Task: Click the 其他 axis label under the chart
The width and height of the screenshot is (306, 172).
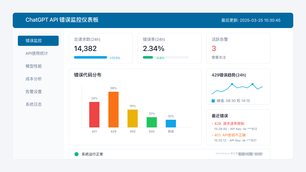Action: tap(171, 131)
